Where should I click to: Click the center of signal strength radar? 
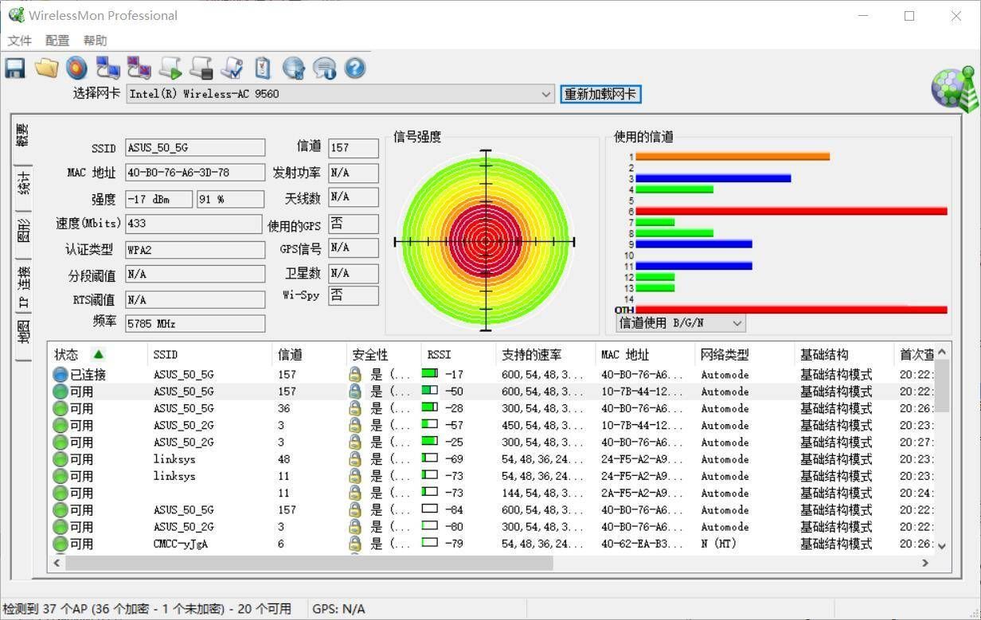(486, 241)
